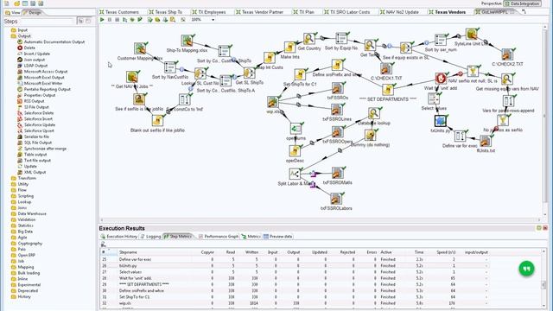Click the step metrics table vertical scrollbar

543,278
